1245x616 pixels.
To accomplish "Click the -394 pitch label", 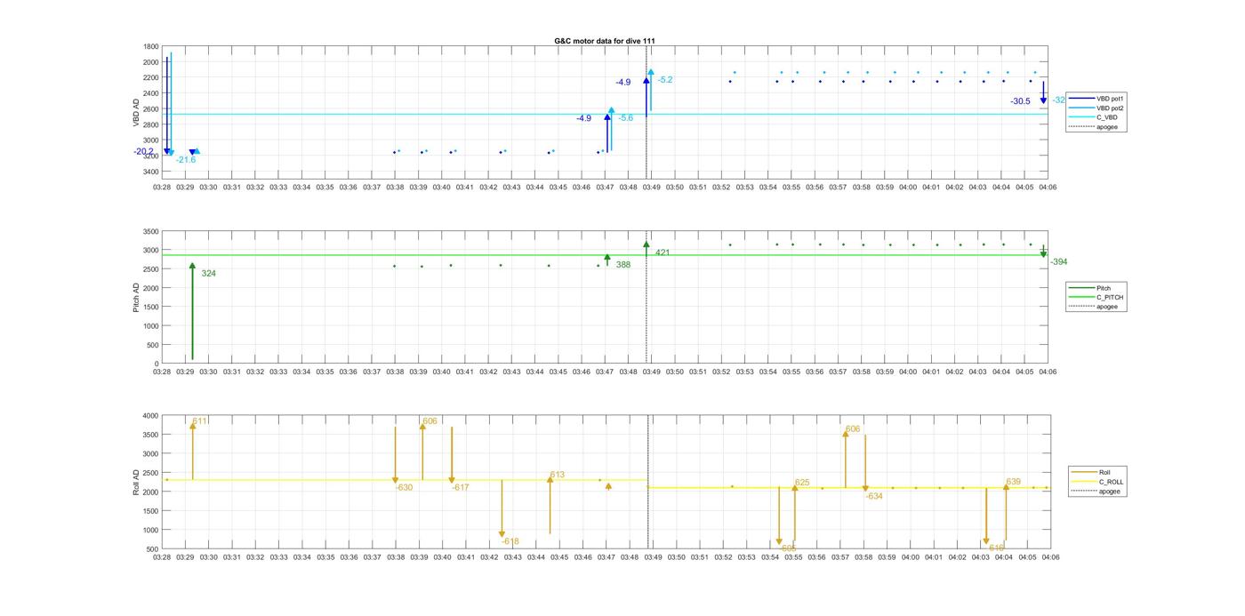I will [1058, 262].
